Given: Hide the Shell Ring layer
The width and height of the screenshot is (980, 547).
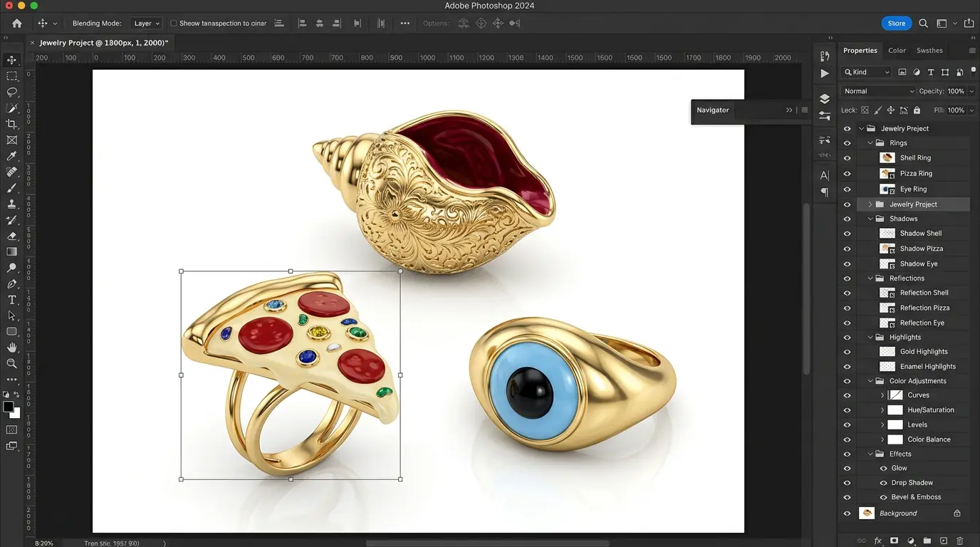Looking at the screenshot, I should click(847, 158).
